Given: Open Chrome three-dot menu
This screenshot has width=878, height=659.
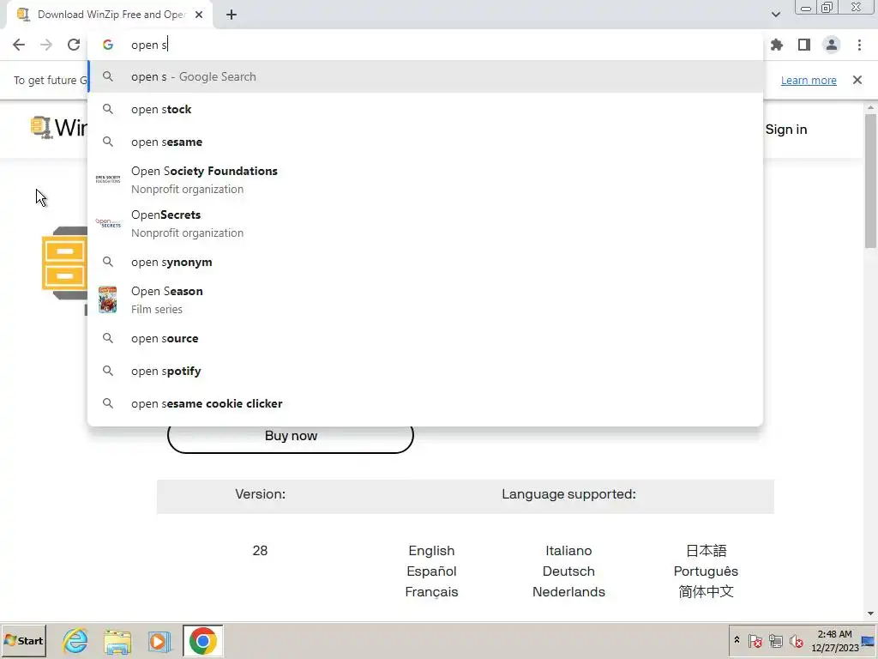Looking at the screenshot, I should (x=859, y=45).
